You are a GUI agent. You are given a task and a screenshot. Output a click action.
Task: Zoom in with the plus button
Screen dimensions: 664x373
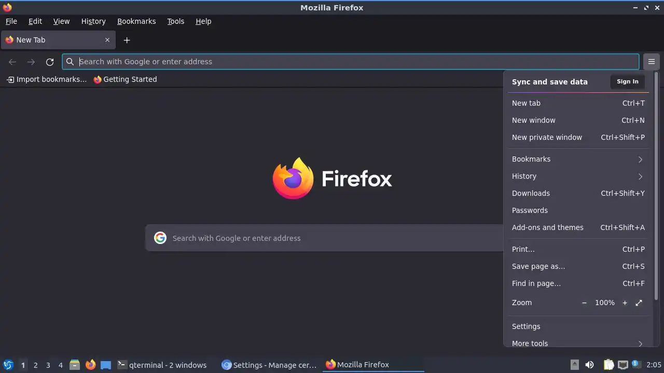click(625, 303)
